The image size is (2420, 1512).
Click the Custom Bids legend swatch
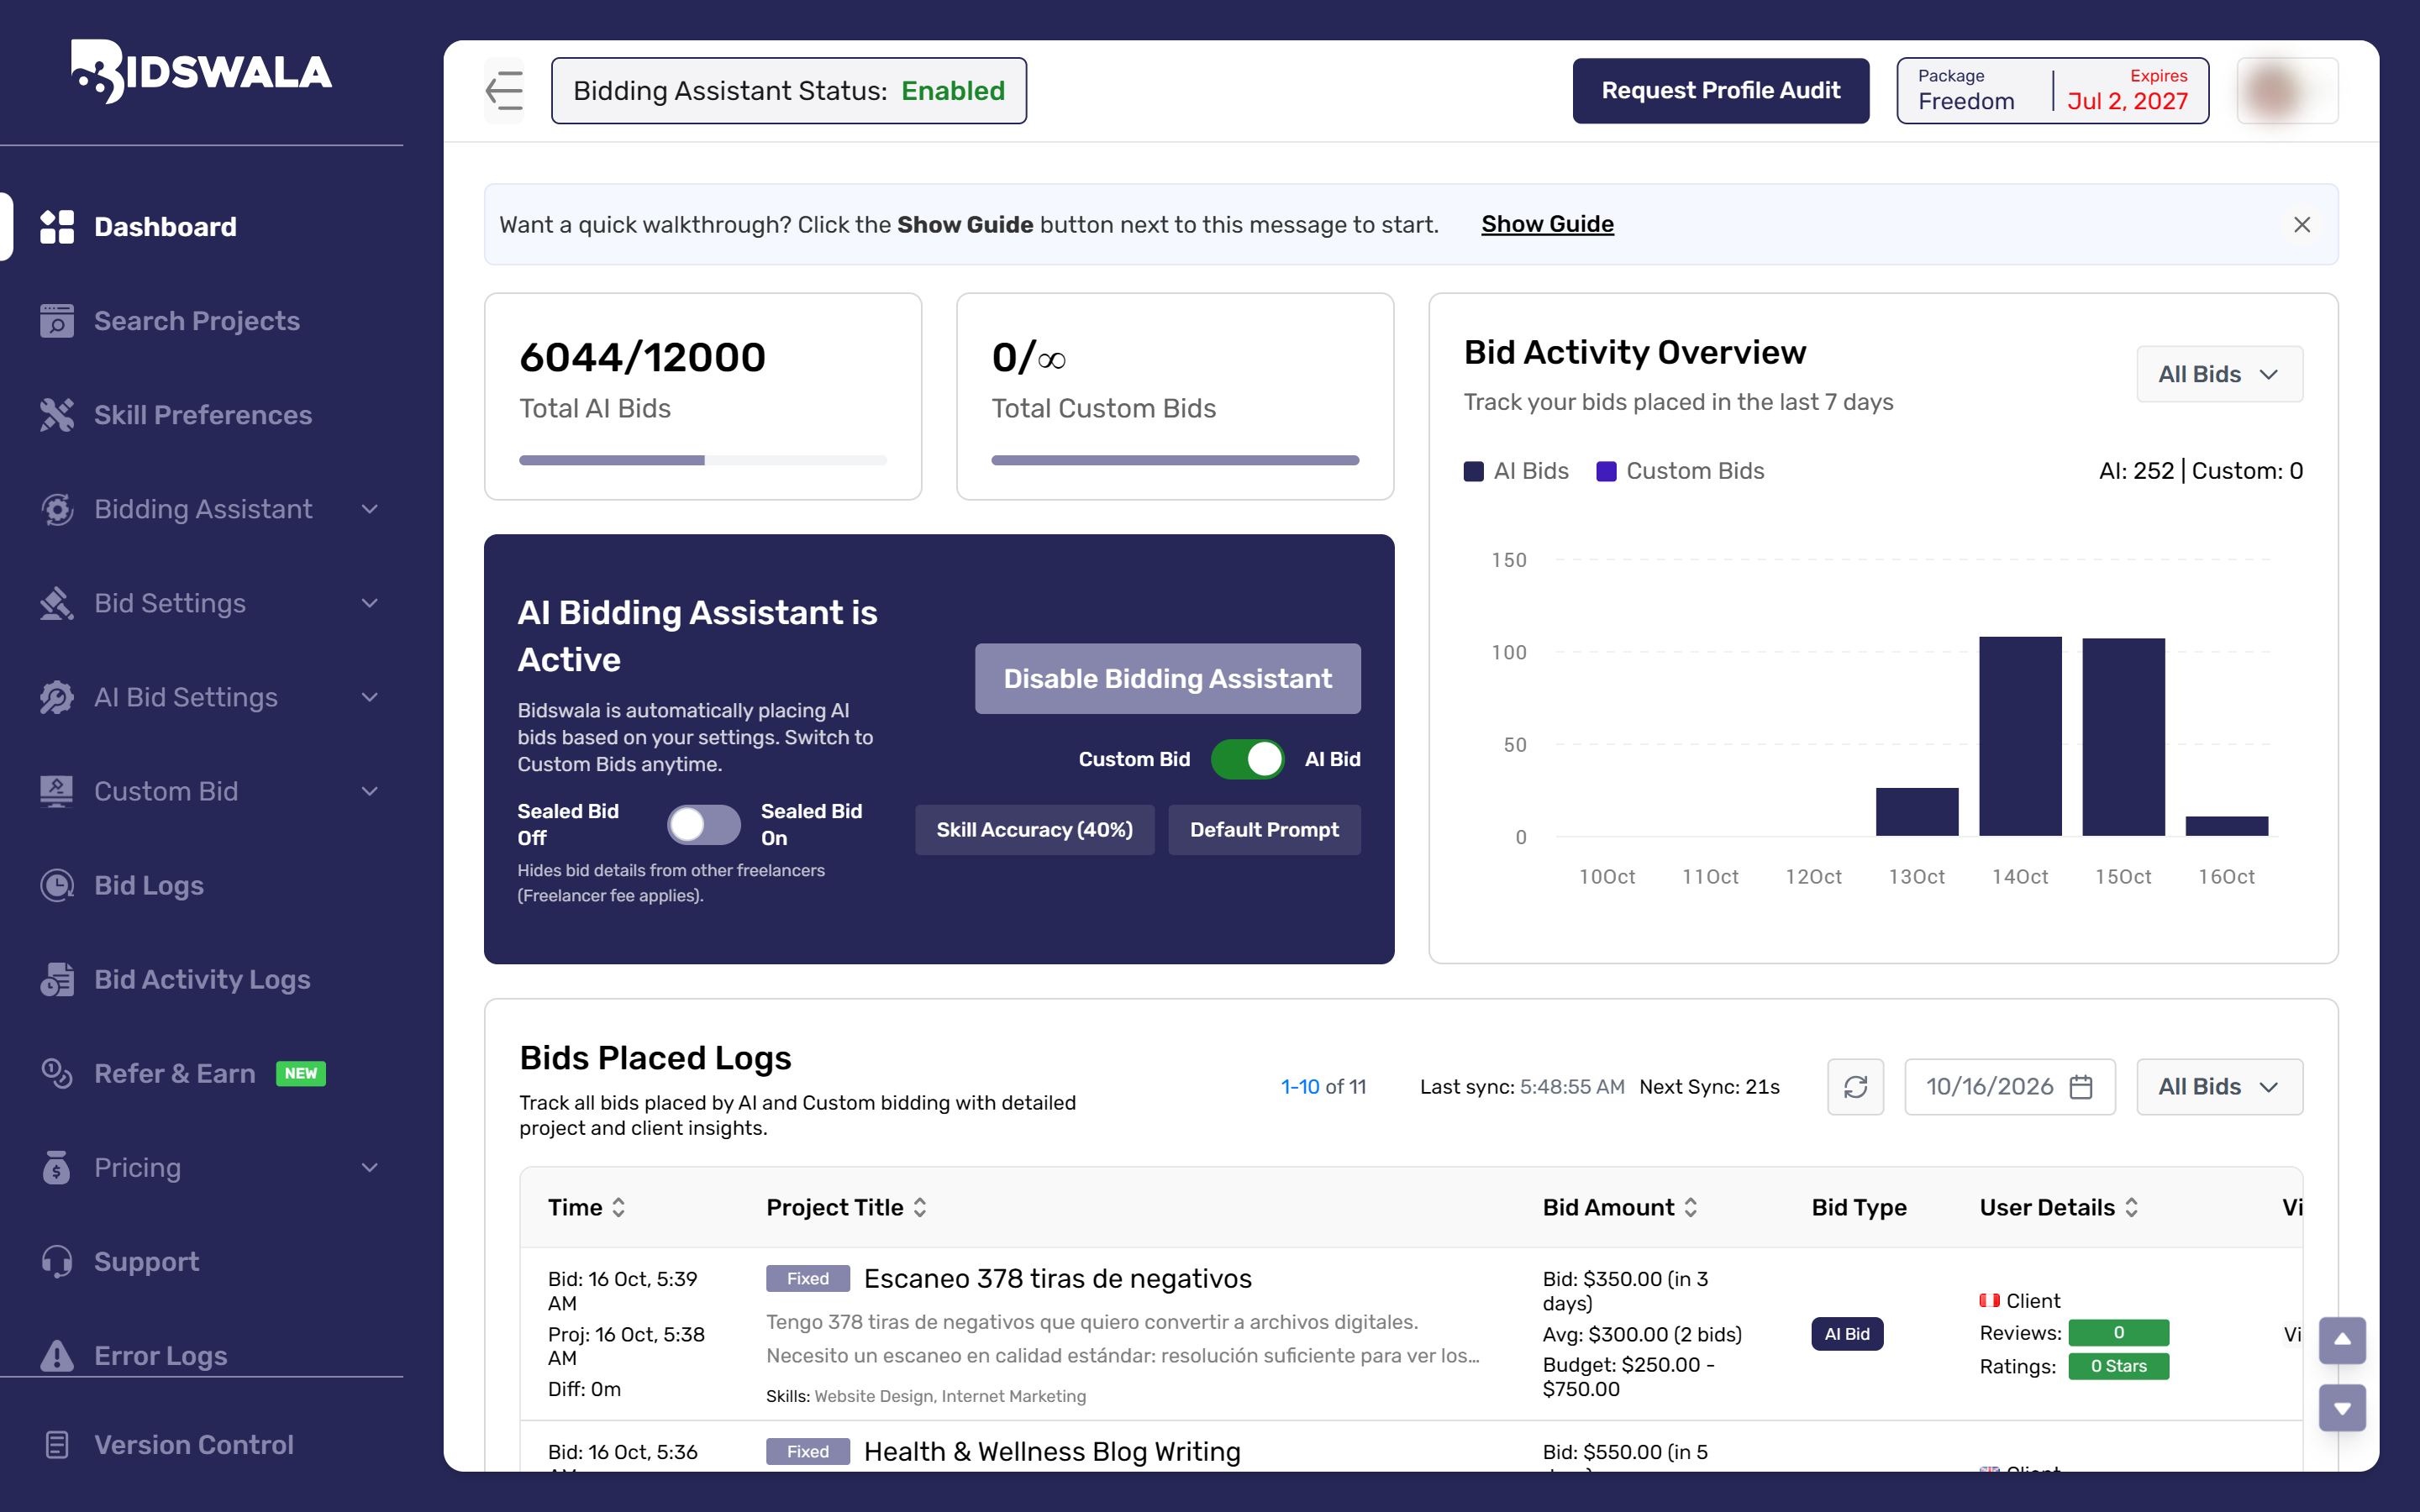pos(1606,471)
